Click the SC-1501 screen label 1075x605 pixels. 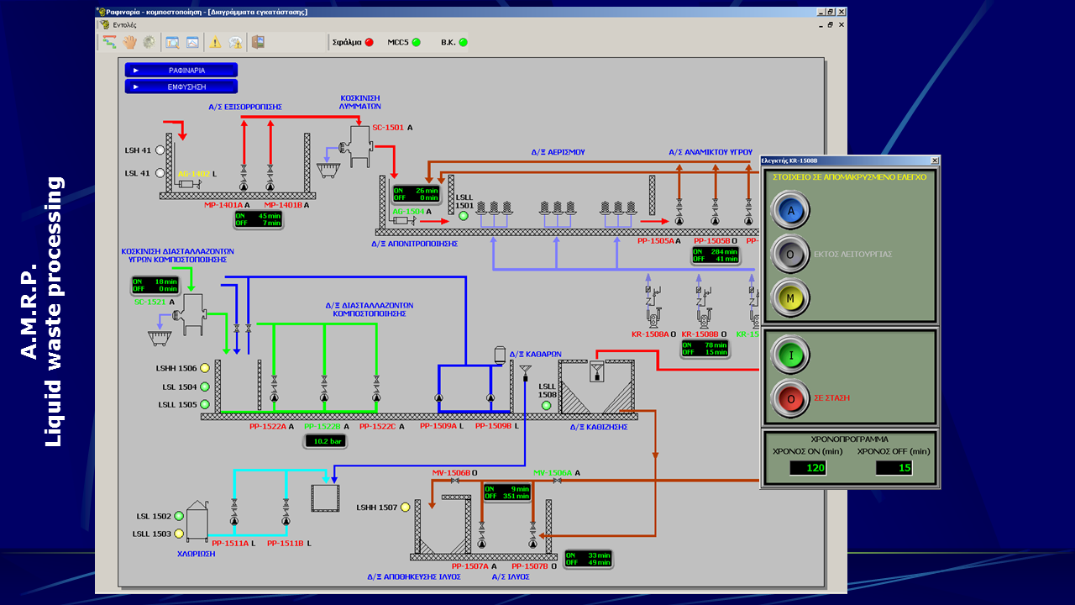tap(388, 128)
